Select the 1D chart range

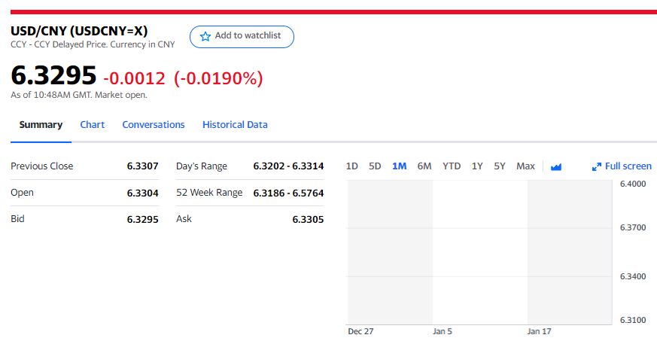351,166
